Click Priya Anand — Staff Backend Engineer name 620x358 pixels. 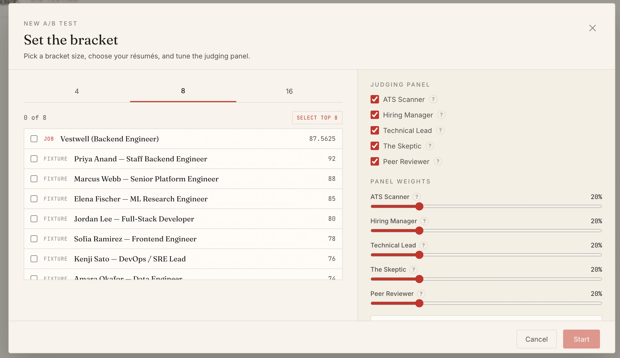coord(141,159)
